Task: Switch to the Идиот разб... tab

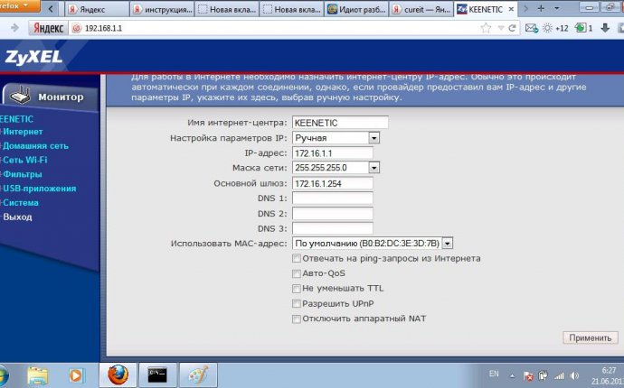Action: [357, 9]
